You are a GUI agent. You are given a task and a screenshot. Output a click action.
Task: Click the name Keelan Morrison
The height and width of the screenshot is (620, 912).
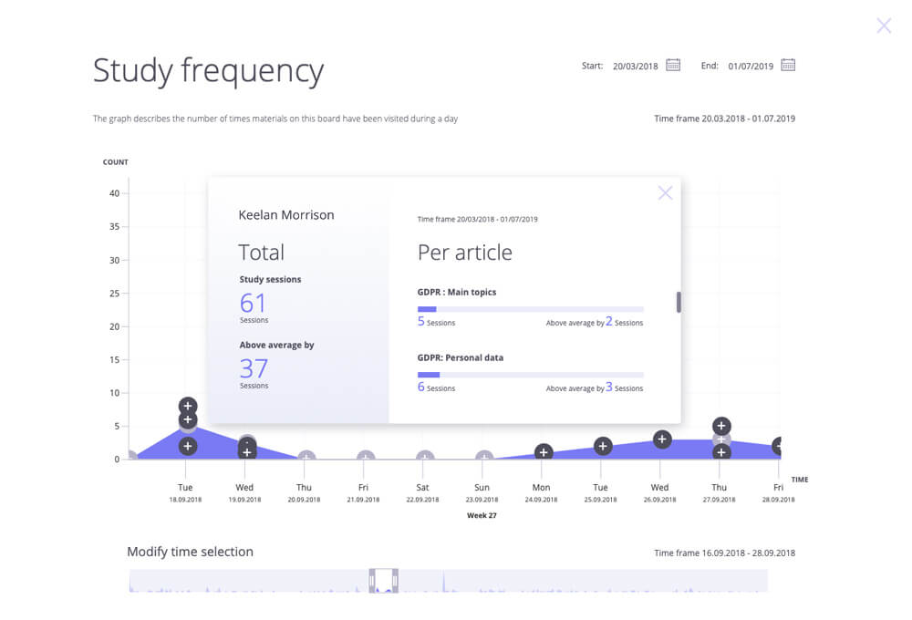point(286,215)
